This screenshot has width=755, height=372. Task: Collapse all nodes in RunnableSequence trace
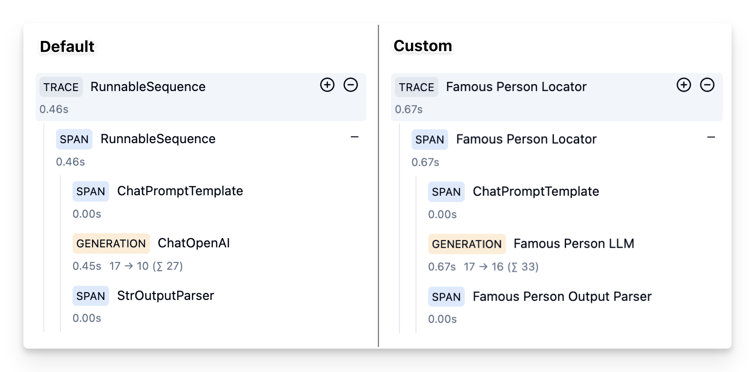[351, 85]
